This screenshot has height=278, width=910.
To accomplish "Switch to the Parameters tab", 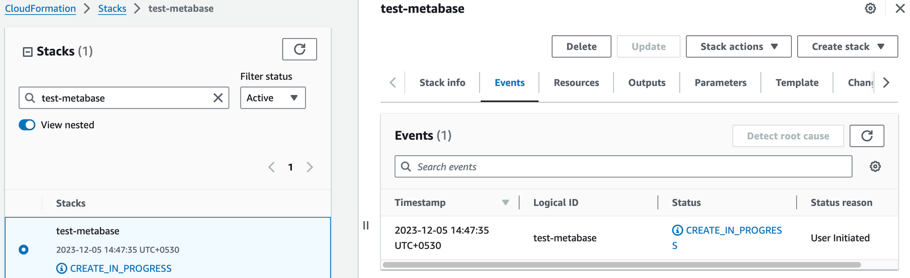I will 721,82.
